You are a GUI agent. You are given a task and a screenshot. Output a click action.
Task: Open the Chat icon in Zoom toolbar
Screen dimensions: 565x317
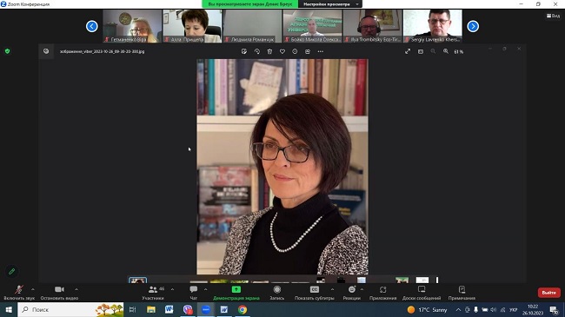tap(194, 289)
